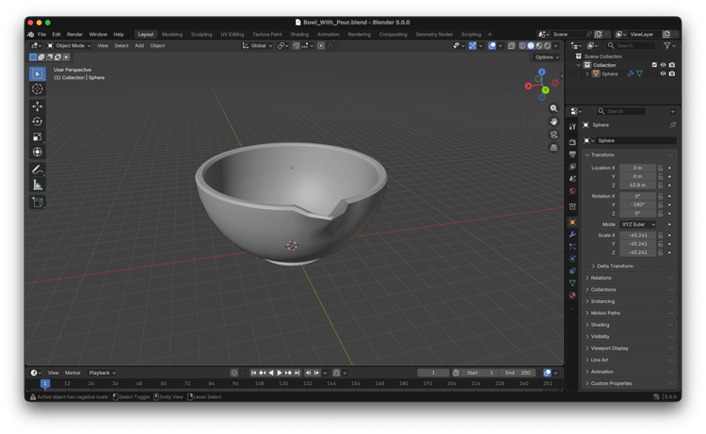Click the Scale X value field
Image resolution: width=706 pixels, height=434 pixels.
click(637, 234)
